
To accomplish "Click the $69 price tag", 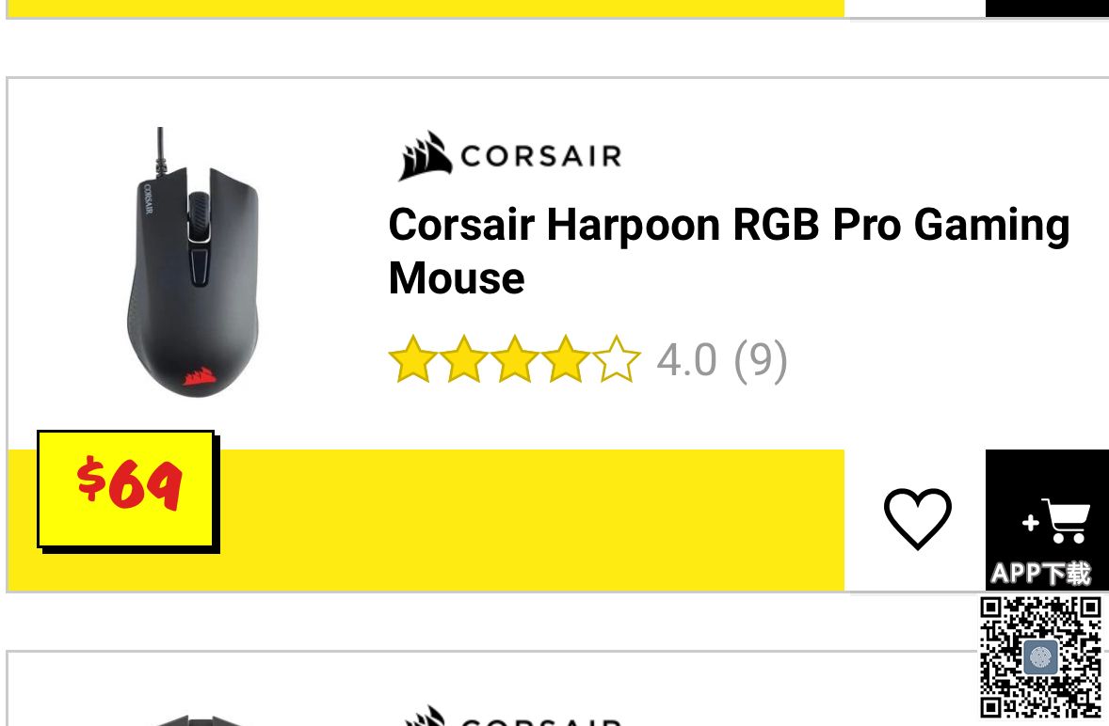I will click(127, 490).
